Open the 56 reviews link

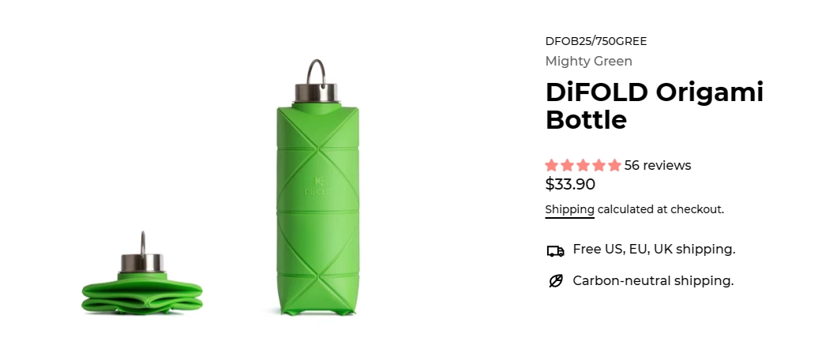coord(658,165)
